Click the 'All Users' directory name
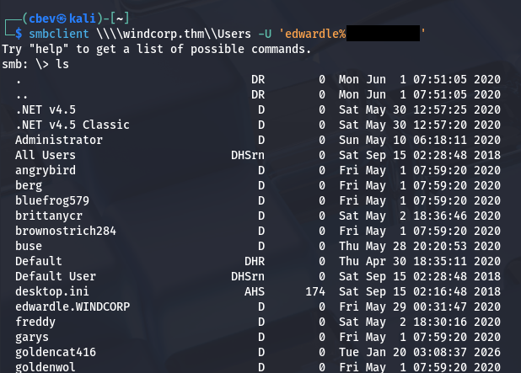 pos(46,155)
